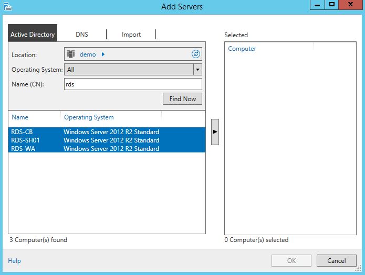Open the Operating System dropdown
The height and width of the screenshot is (275, 365).
(x=197, y=69)
